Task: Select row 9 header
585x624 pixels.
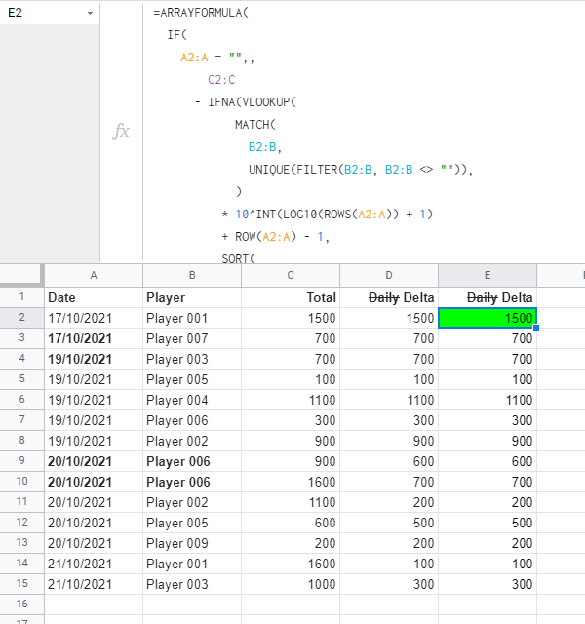Action: 21,461
